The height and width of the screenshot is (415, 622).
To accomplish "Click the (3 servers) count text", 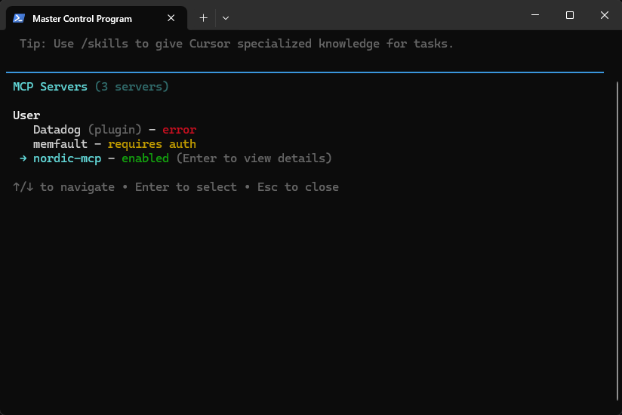I will click(131, 87).
